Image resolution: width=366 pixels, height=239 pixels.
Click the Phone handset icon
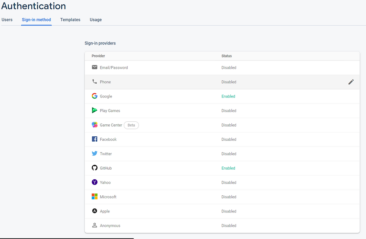pyautogui.click(x=94, y=81)
